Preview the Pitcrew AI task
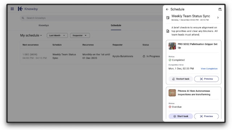The height and width of the screenshot is (130, 232). click(206, 116)
